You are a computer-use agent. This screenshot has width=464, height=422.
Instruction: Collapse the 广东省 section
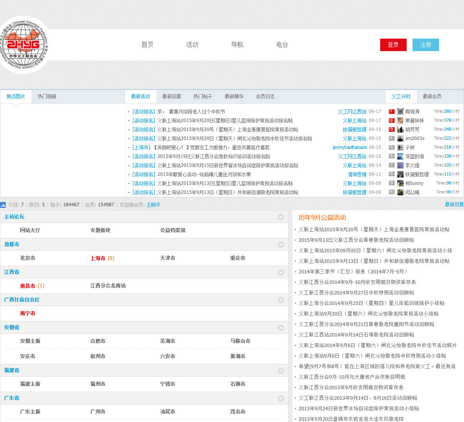coord(281,398)
